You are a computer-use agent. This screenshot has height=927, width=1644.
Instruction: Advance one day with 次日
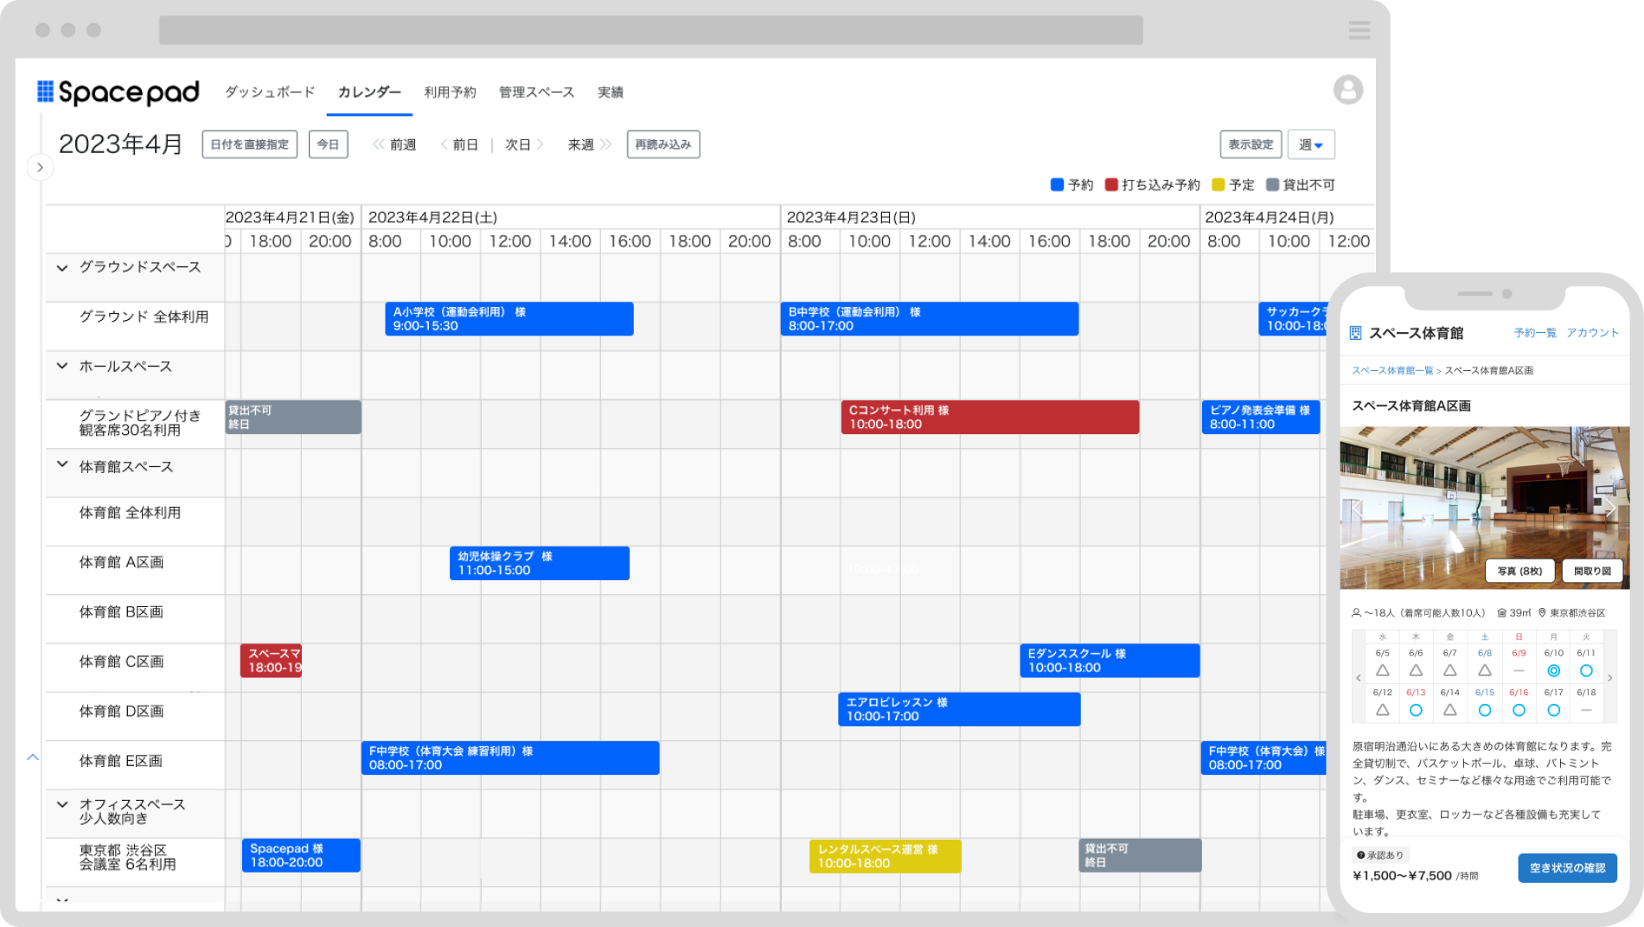click(x=524, y=144)
